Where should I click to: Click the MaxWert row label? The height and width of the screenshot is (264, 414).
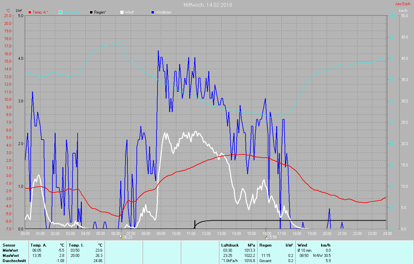pyautogui.click(x=11, y=256)
